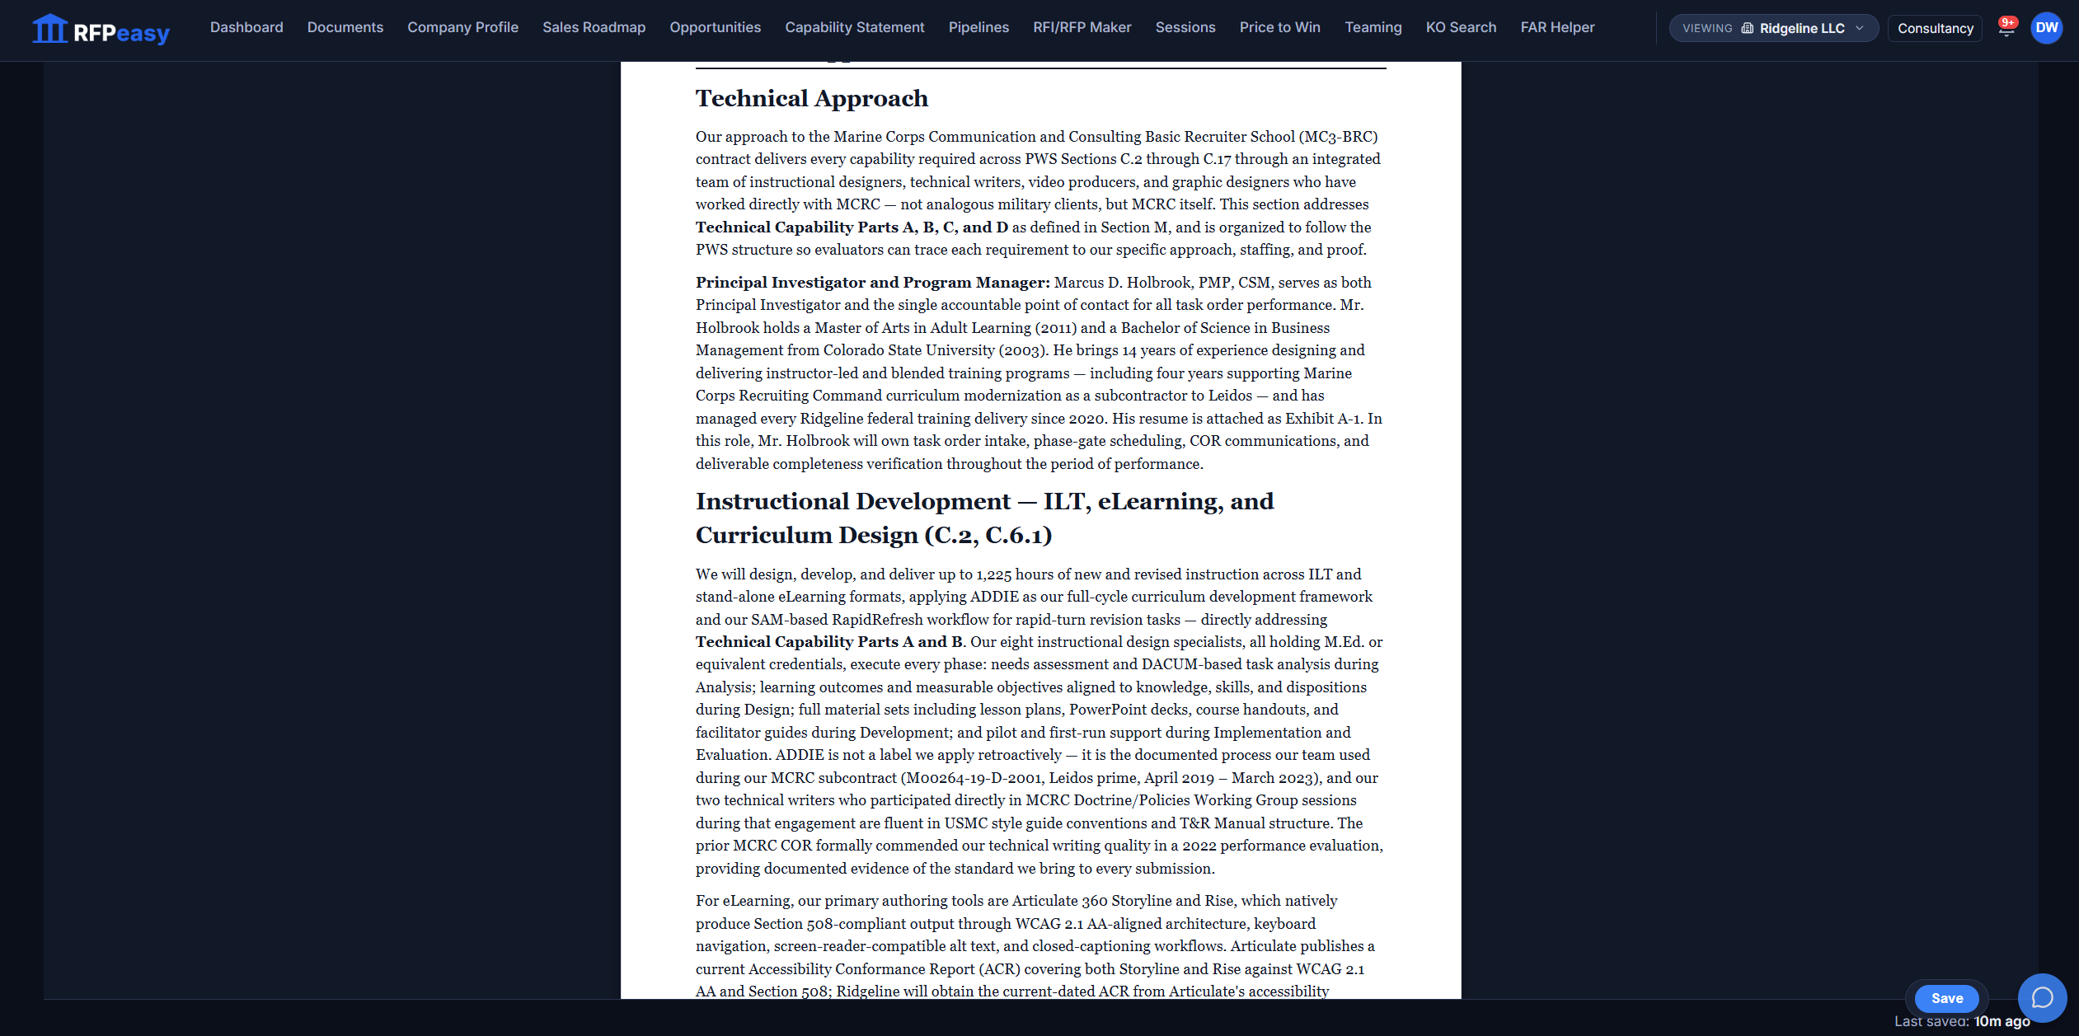This screenshot has height=1036, width=2079.
Task: Open Sessions page
Action: coord(1185,27)
